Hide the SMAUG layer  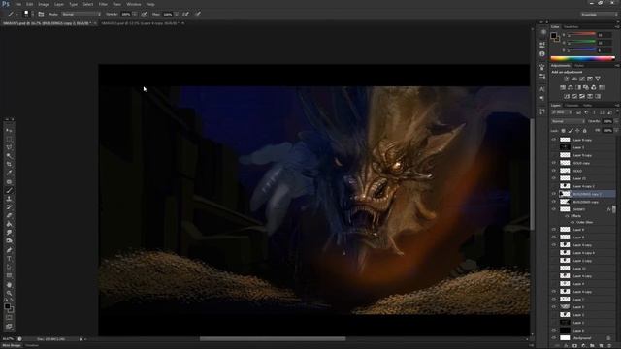pyautogui.click(x=554, y=209)
